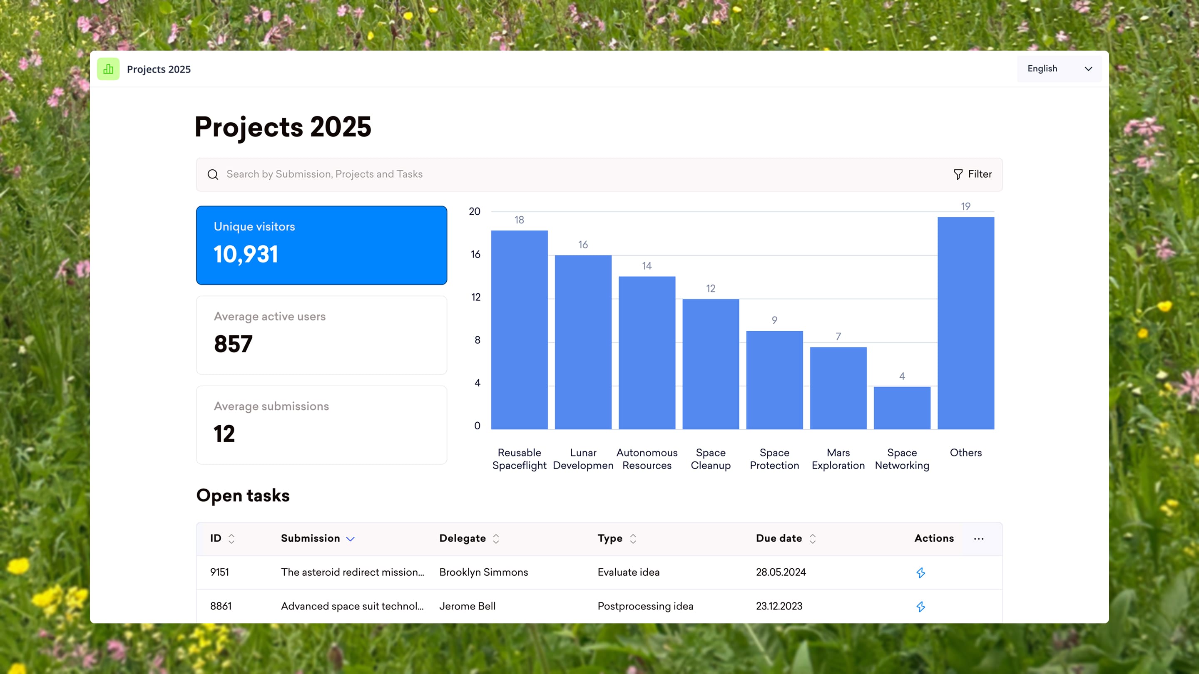Select the Unique visitors card

tap(322, 245)
